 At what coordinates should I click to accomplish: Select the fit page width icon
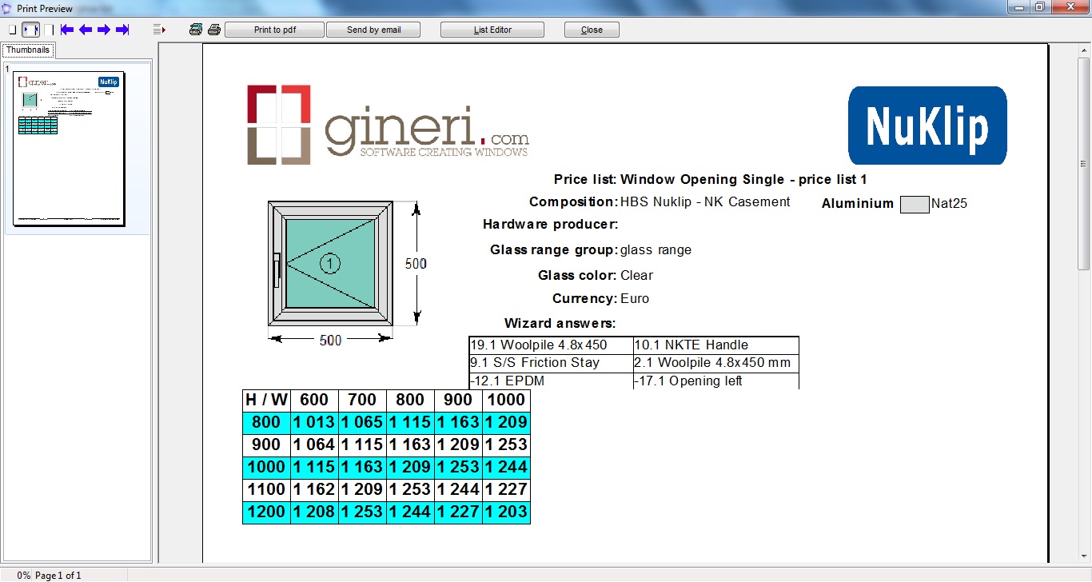coord(30,30)
